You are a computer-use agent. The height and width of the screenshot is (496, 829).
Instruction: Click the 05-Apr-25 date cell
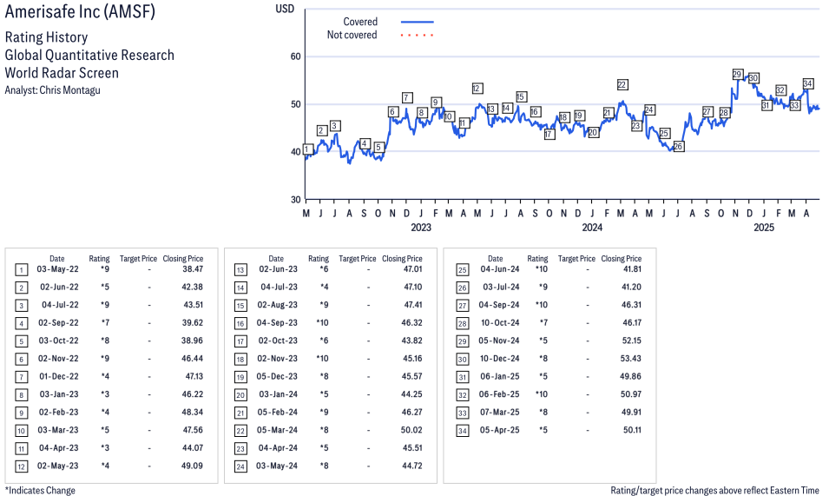[500, 430]
